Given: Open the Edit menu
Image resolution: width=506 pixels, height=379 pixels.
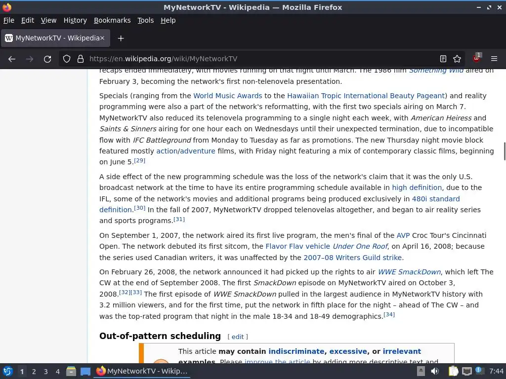Looking at the screenshot, I should point(28,20).
